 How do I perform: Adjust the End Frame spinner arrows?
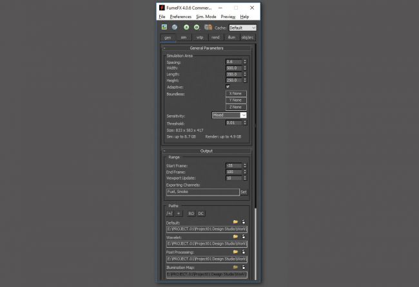[x=245, y=172]
